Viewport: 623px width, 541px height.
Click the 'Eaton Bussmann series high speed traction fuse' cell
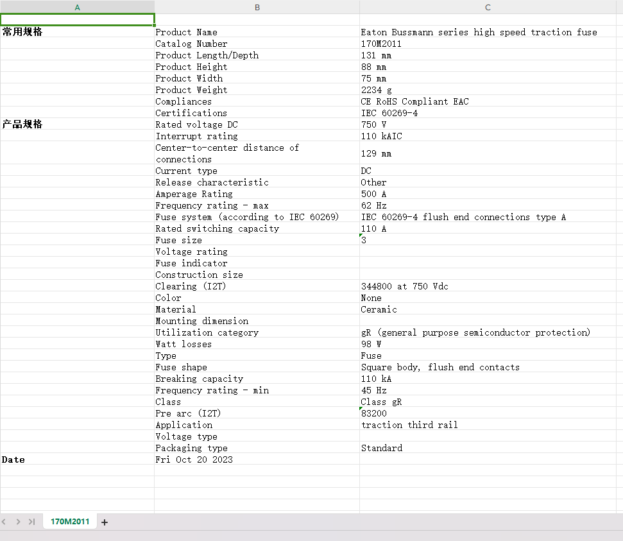[488, 32]
